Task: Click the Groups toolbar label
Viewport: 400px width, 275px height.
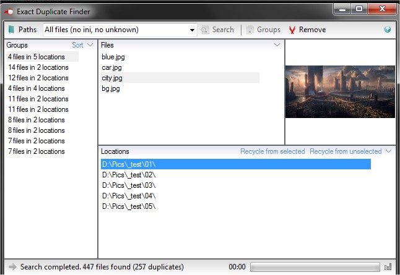Action: point(269,30)
